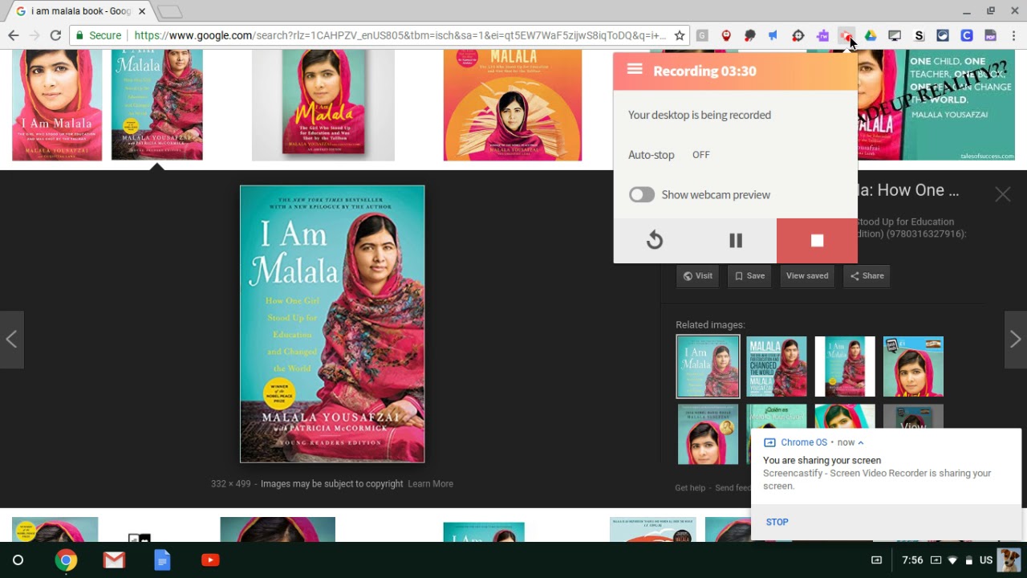This screenshot has width=1027, height=578.
Task: Show the previous image with left arrow
Action: click(11, 340)
